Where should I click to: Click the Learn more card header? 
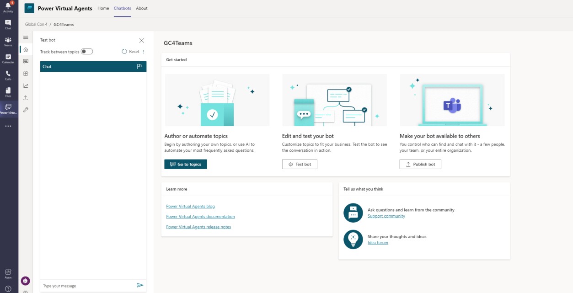point(177,189)
